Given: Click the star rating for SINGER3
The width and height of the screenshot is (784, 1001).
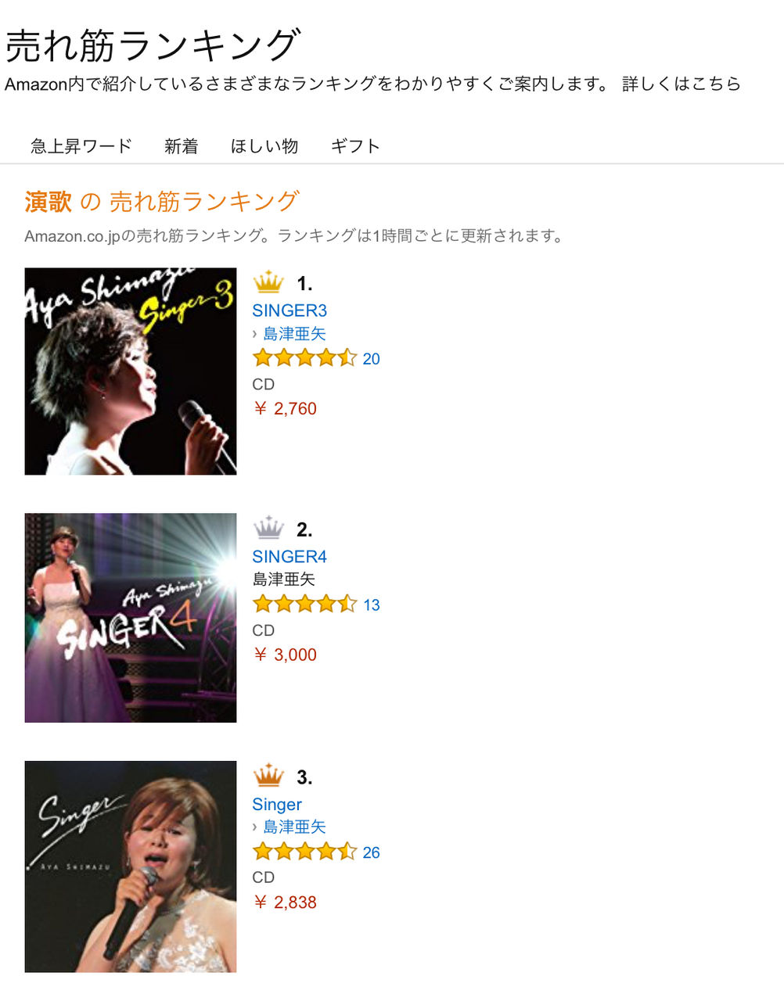Looking at the screenshot, I should pos(304,358).
